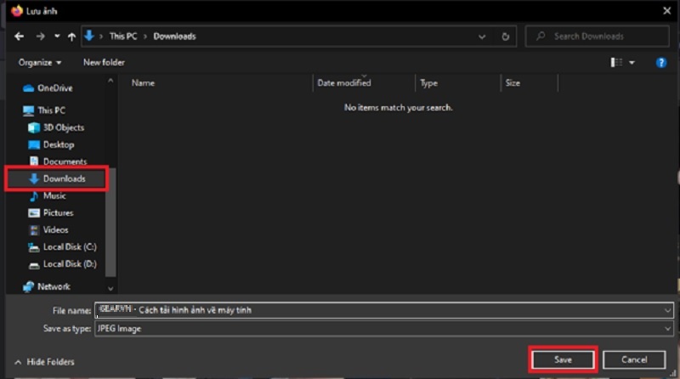
Task: Open the Organize menu
Action: click(40, 63)
